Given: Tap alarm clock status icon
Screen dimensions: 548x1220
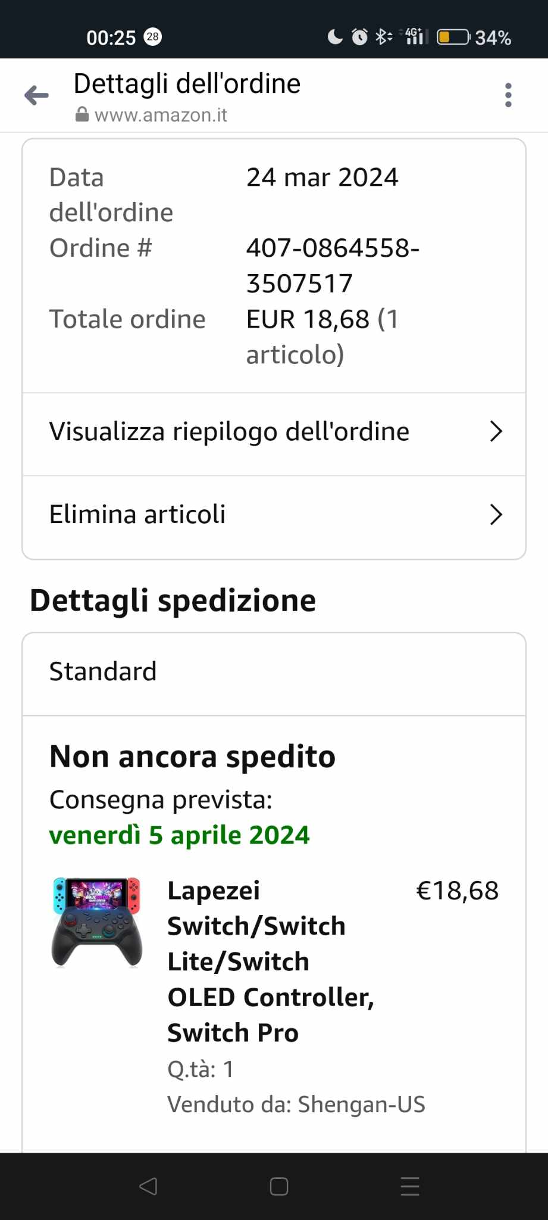Looking at the screenshot, I should [x=359, y=37].
